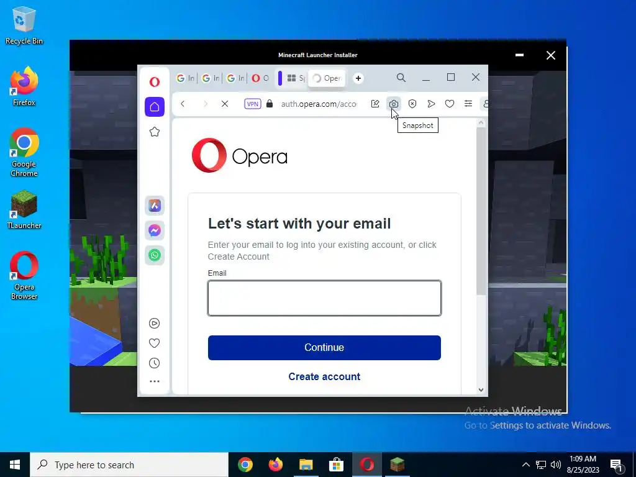Open File Explorer from the taskbar

(x=306, y=465)
